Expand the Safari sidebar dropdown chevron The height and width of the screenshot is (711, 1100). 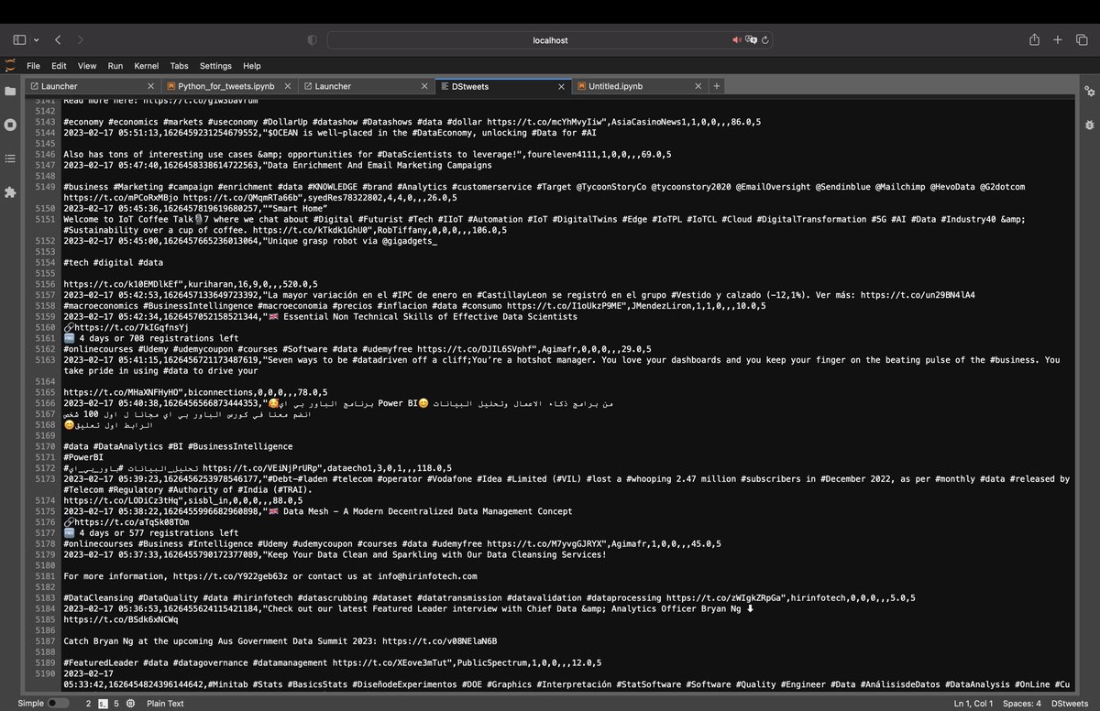point(37,40)
